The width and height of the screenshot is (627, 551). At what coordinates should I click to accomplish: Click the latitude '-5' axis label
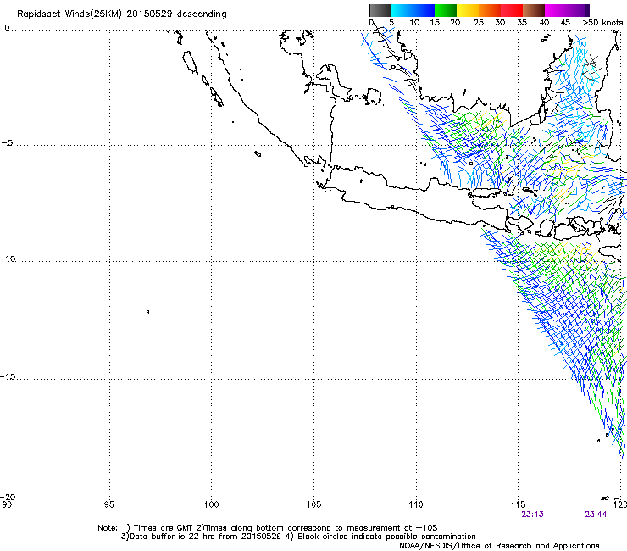coord(7,143)
